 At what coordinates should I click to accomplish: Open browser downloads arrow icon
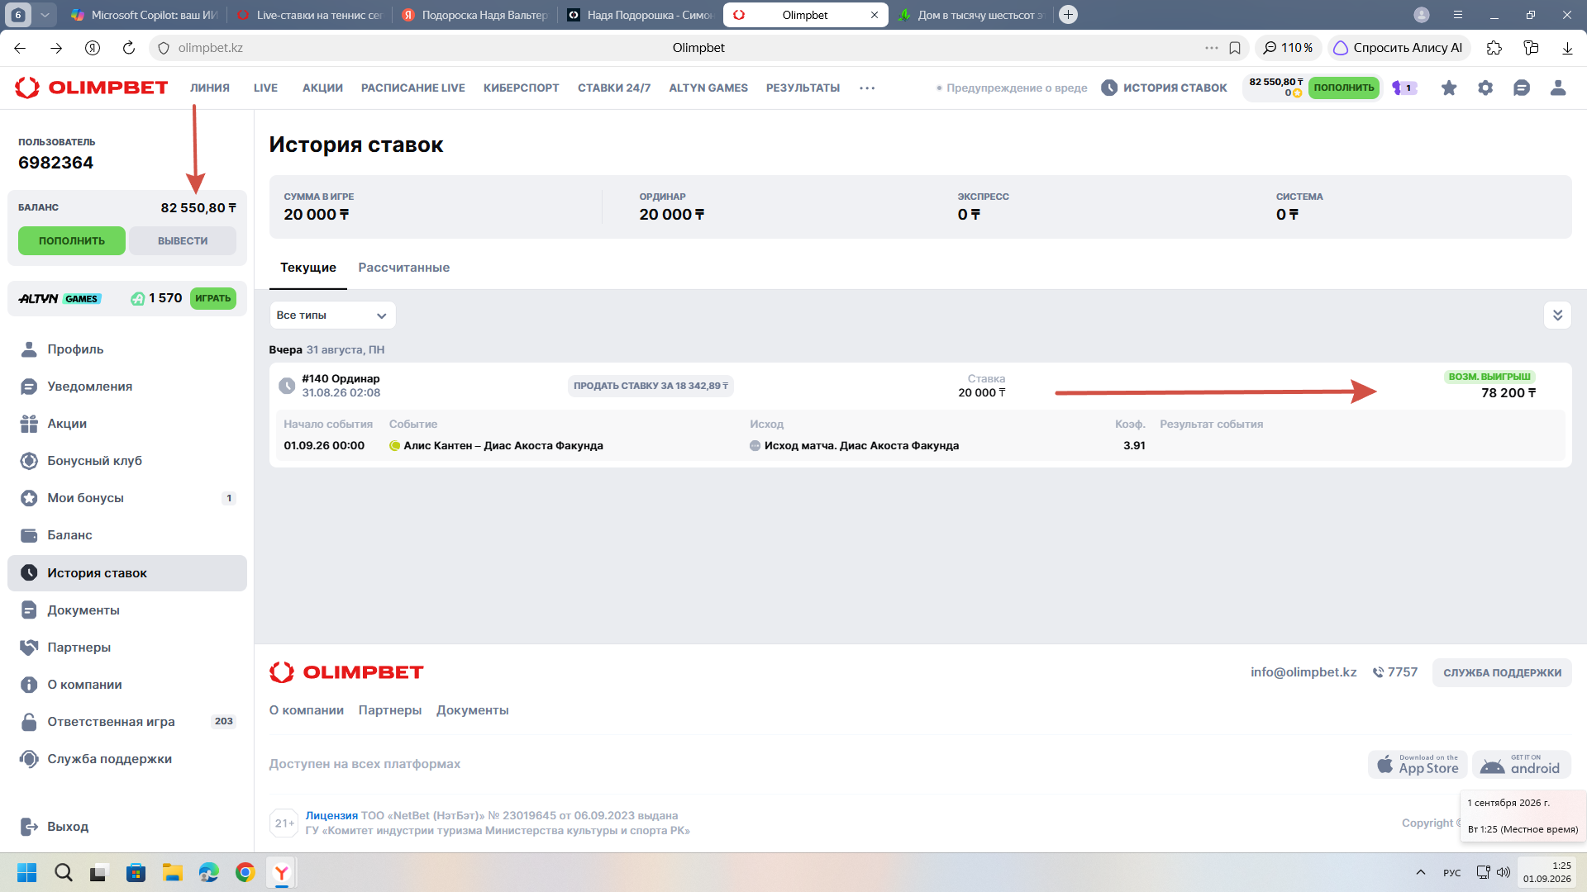pyautogui.click(x=1567, y=48)
